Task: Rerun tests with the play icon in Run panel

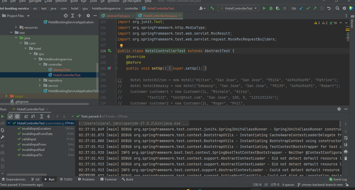Action: click(2, 116)
